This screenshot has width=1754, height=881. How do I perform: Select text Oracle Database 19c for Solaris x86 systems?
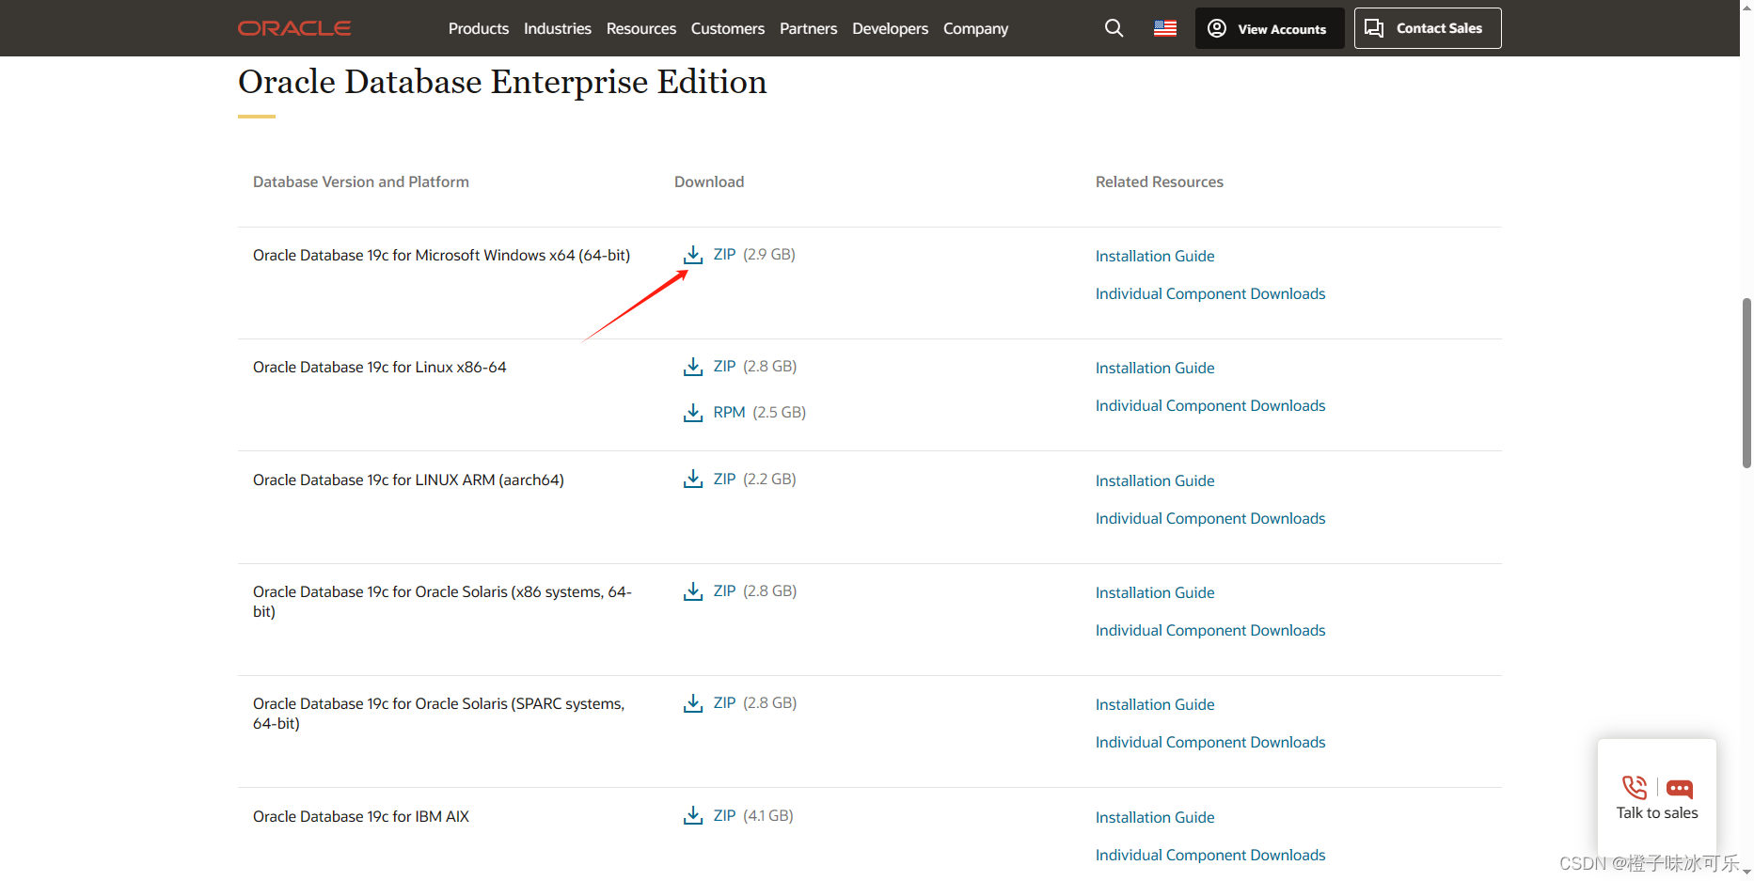(442, 602)
